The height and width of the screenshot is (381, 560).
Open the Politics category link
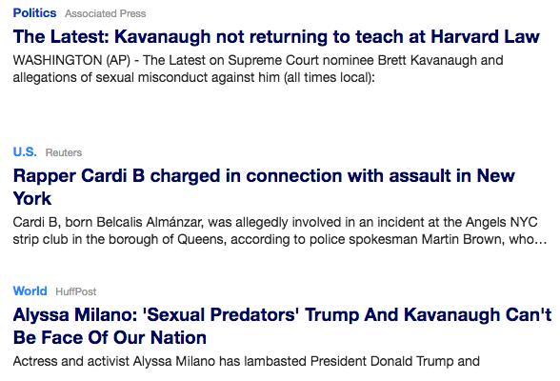tap(34, 13)
